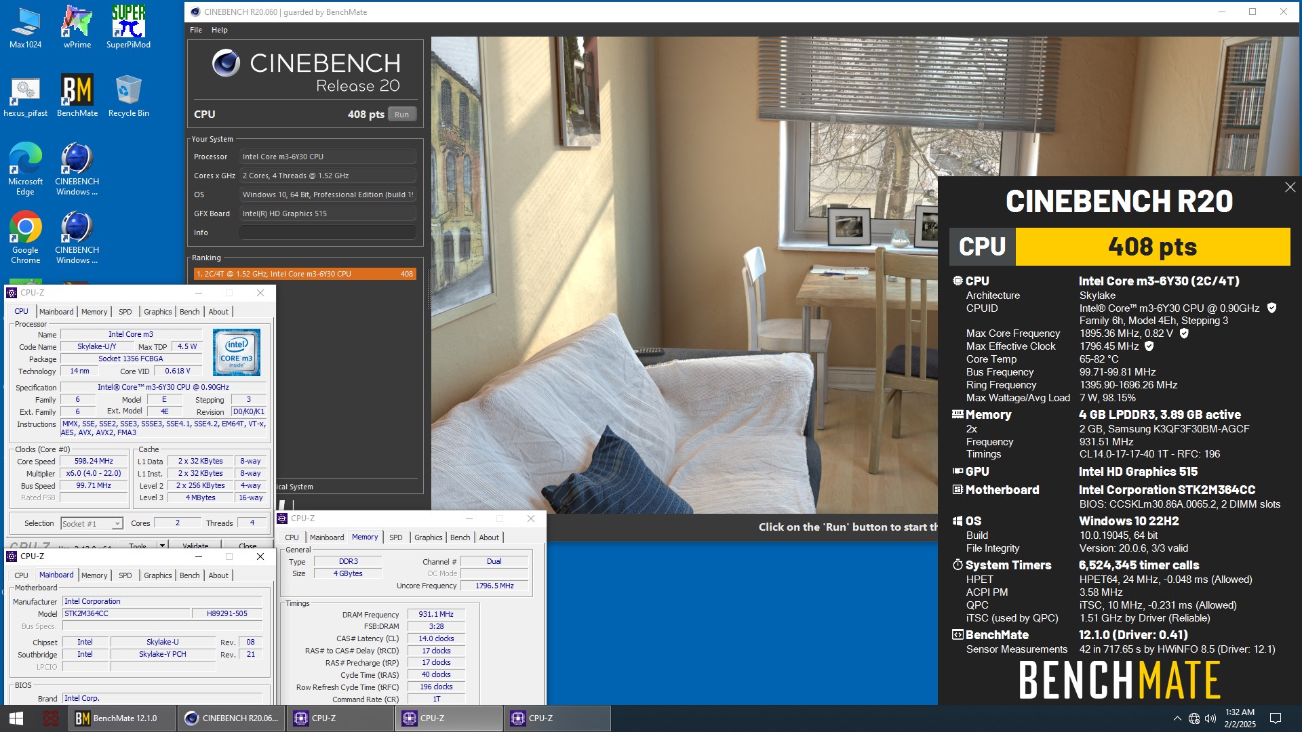
Task: Switch to Graphics tab in CPU-Z Mainboard window
Action: (157, 575)
